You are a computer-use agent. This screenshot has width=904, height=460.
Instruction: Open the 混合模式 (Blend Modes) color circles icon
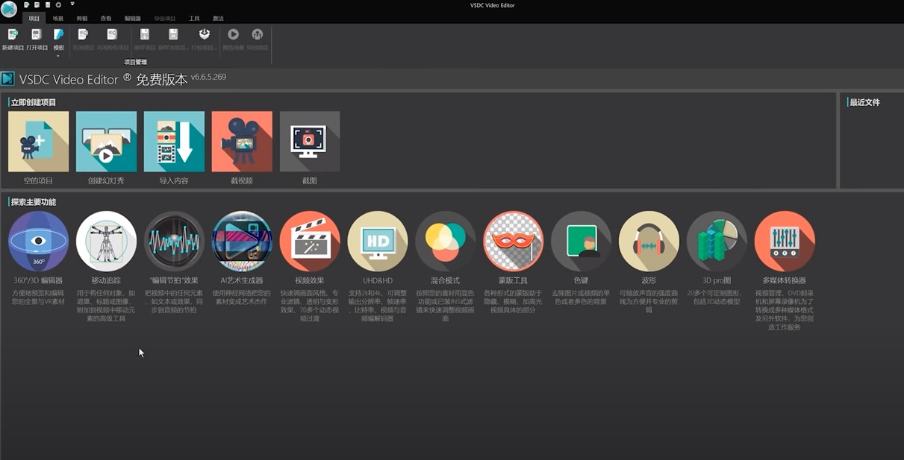[446, 242]
